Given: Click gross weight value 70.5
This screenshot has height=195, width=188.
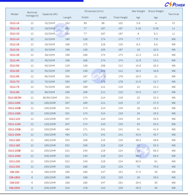Looking at the screenshot, I should [x=156, y=167].
